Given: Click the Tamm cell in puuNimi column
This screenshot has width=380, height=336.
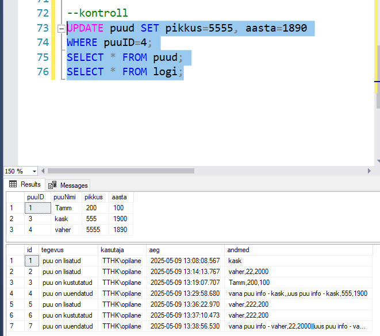Looking at the screenshot, I should coord(63,208).
